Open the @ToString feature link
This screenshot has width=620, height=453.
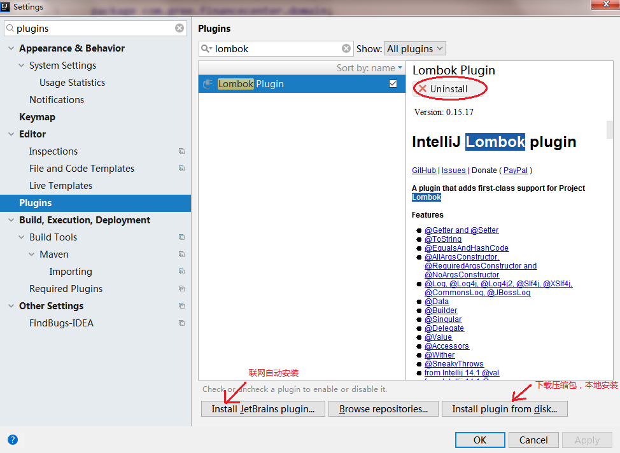[x=443, y=239]
